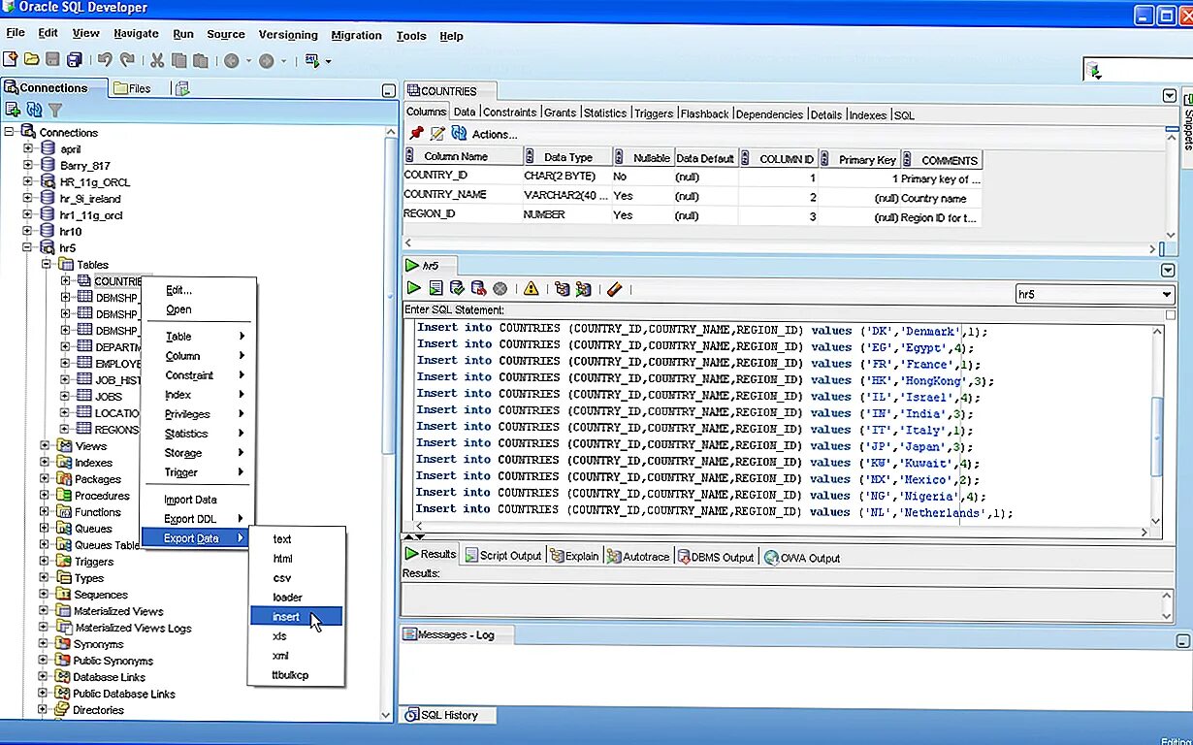Click the Column Name column header
The height and width of the screenshot is (745, 1193).
(463, 157)
